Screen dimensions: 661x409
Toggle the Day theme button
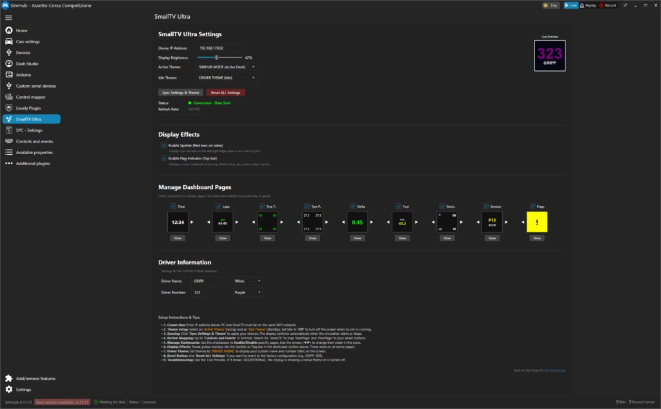click(551, 5)
